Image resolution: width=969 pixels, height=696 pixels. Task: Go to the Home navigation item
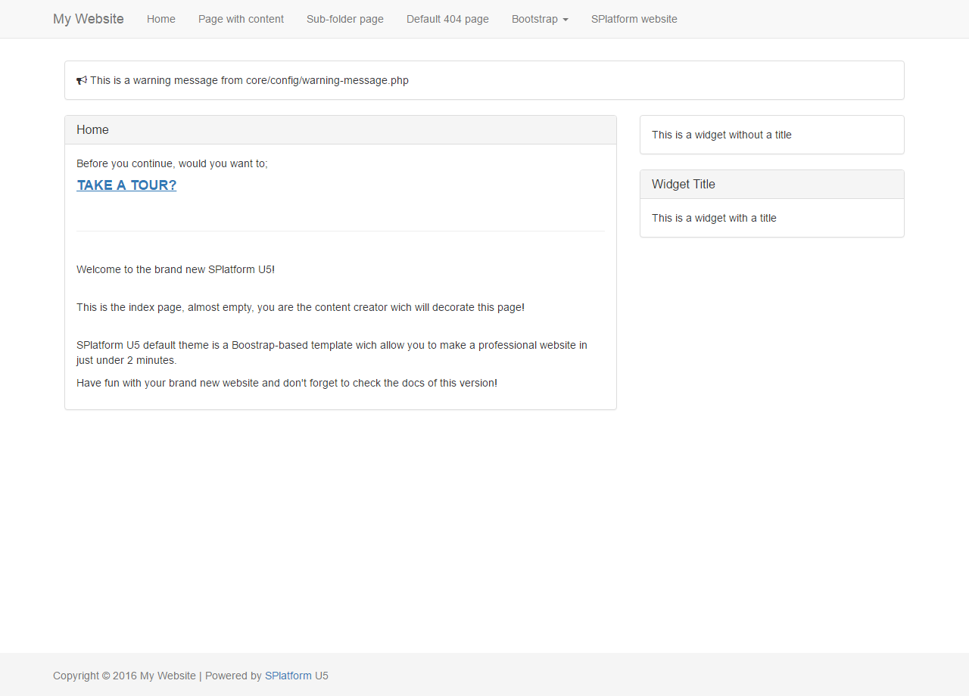[x=161, y=19]
